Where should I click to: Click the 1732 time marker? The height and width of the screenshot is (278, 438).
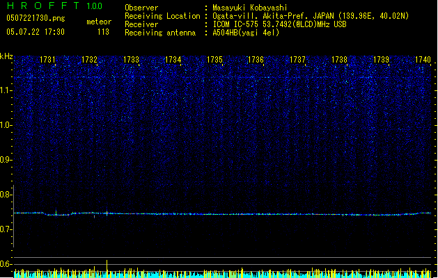(89, 60)
